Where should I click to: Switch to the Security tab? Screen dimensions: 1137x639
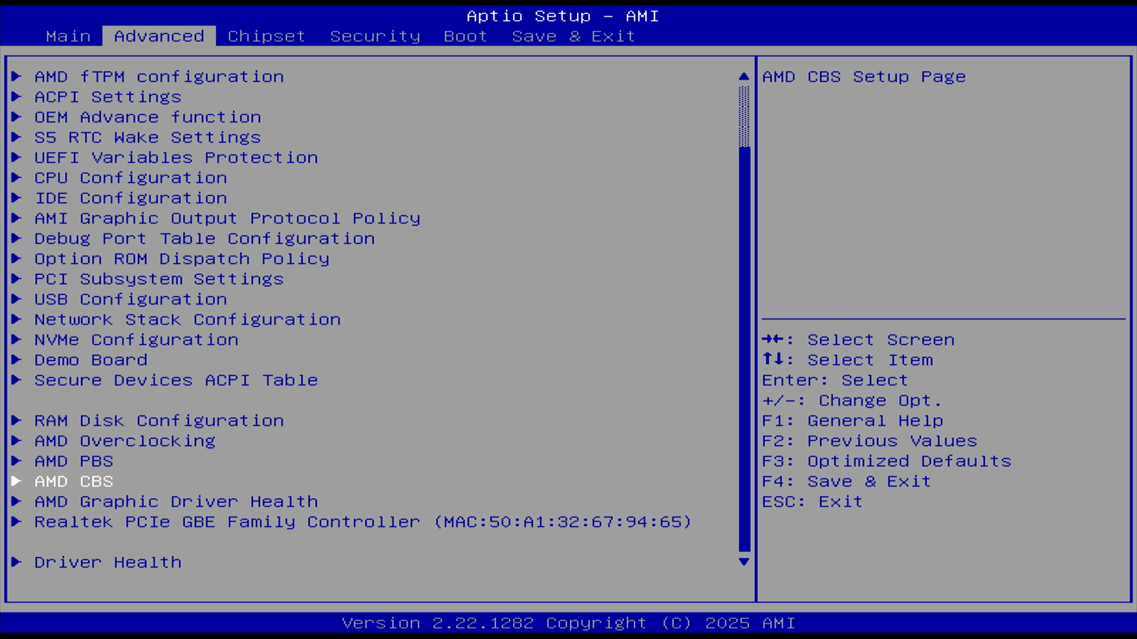[375, 36]
